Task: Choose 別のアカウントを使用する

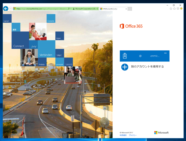Action: coord(147,66)
